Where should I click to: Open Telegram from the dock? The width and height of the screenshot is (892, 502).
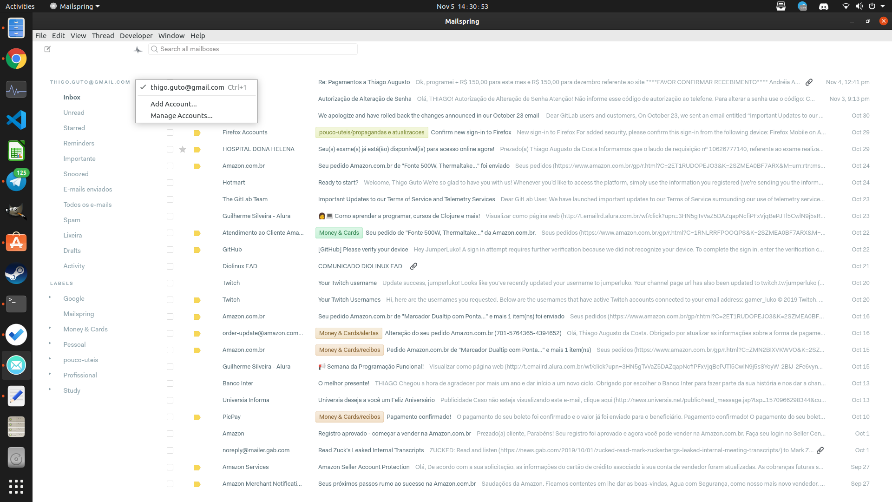click(x=16, y=181)
